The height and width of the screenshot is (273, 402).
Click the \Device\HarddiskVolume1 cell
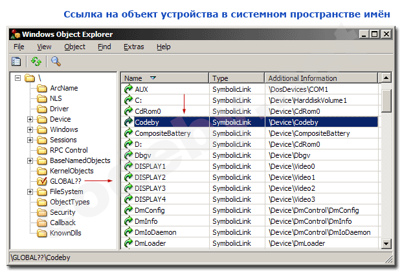coord(307,100)
